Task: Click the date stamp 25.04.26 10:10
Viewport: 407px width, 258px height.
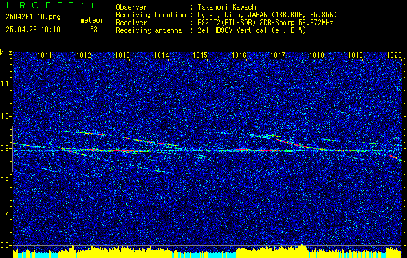Action: [33, 30]
